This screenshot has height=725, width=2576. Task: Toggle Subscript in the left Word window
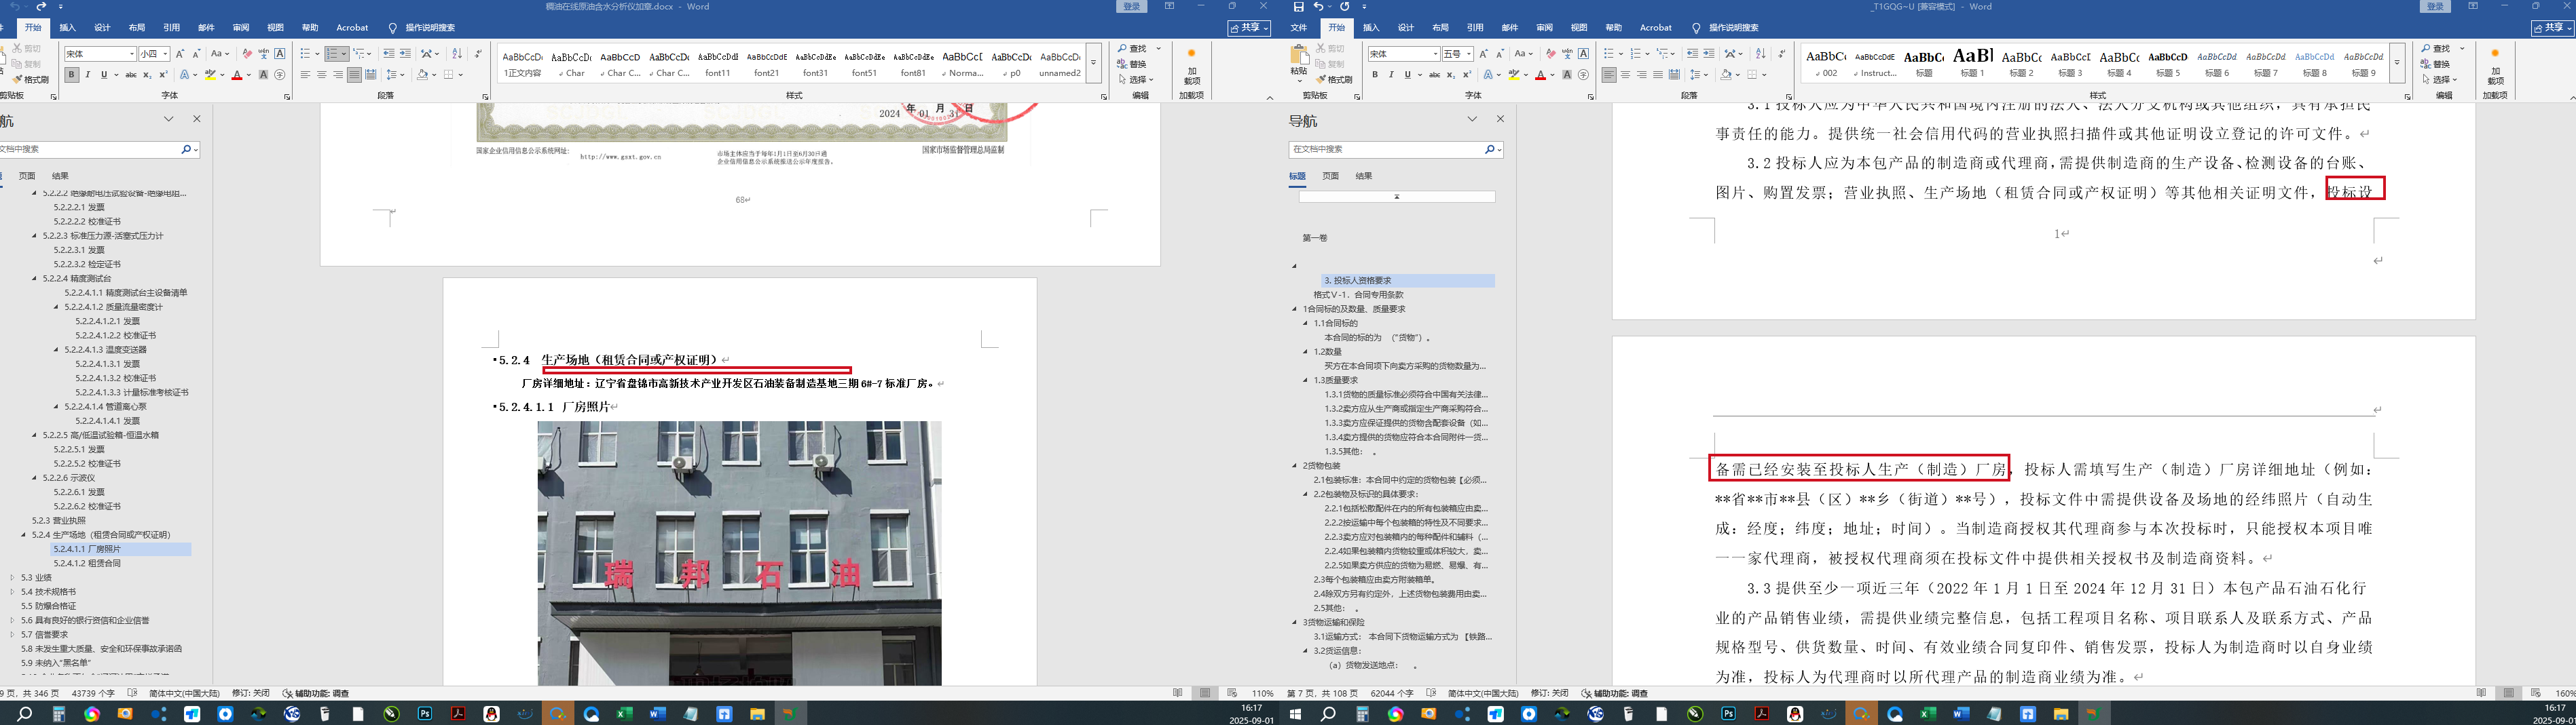(147, 75)
